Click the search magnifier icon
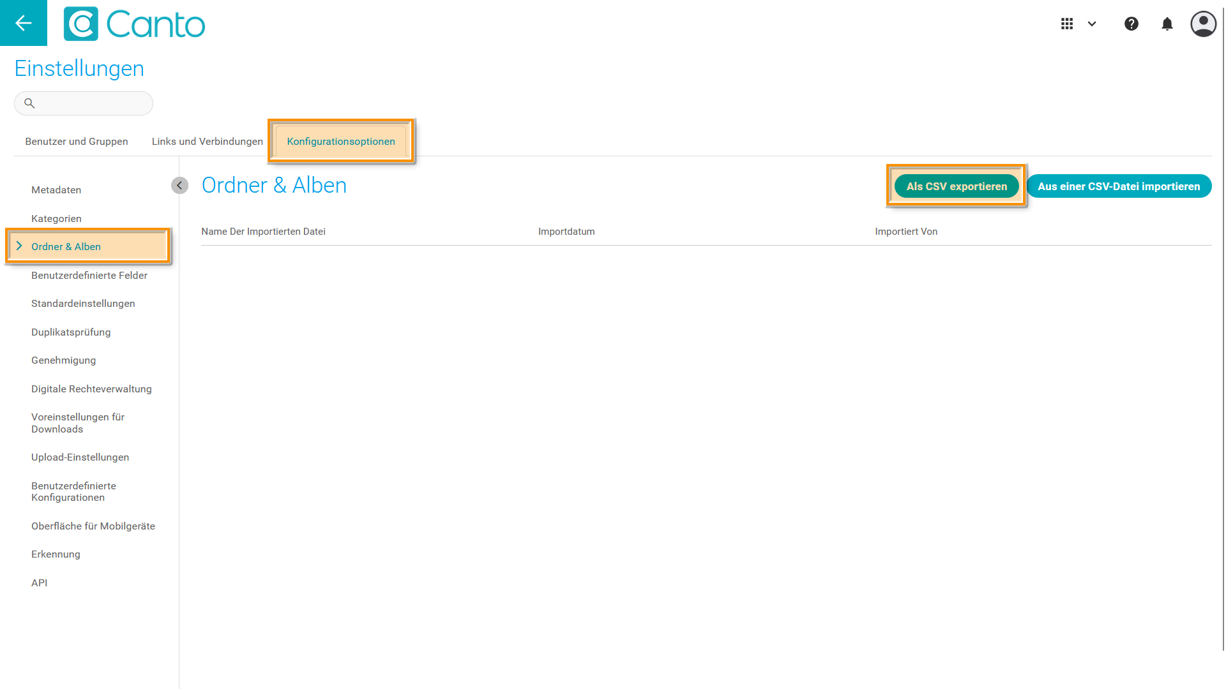The height and width of the screenshot is (689, 1226). 29,103
